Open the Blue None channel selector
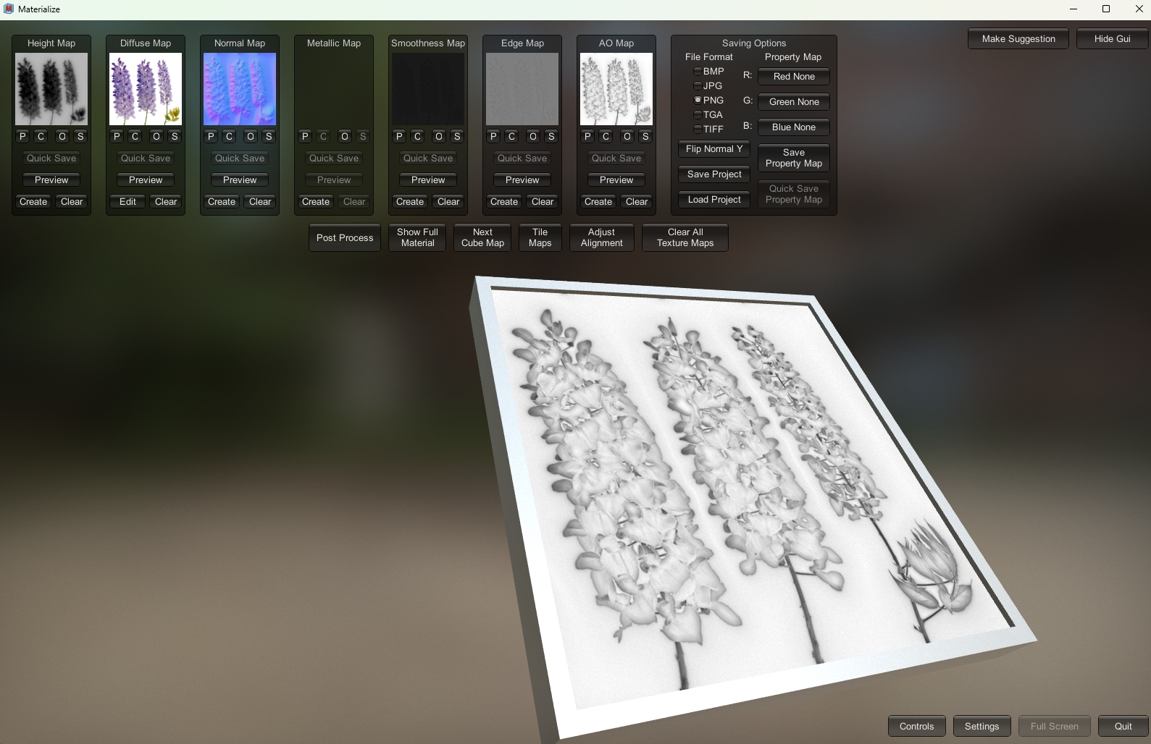Screen dimensions: 1151x744 click(793, 127)
